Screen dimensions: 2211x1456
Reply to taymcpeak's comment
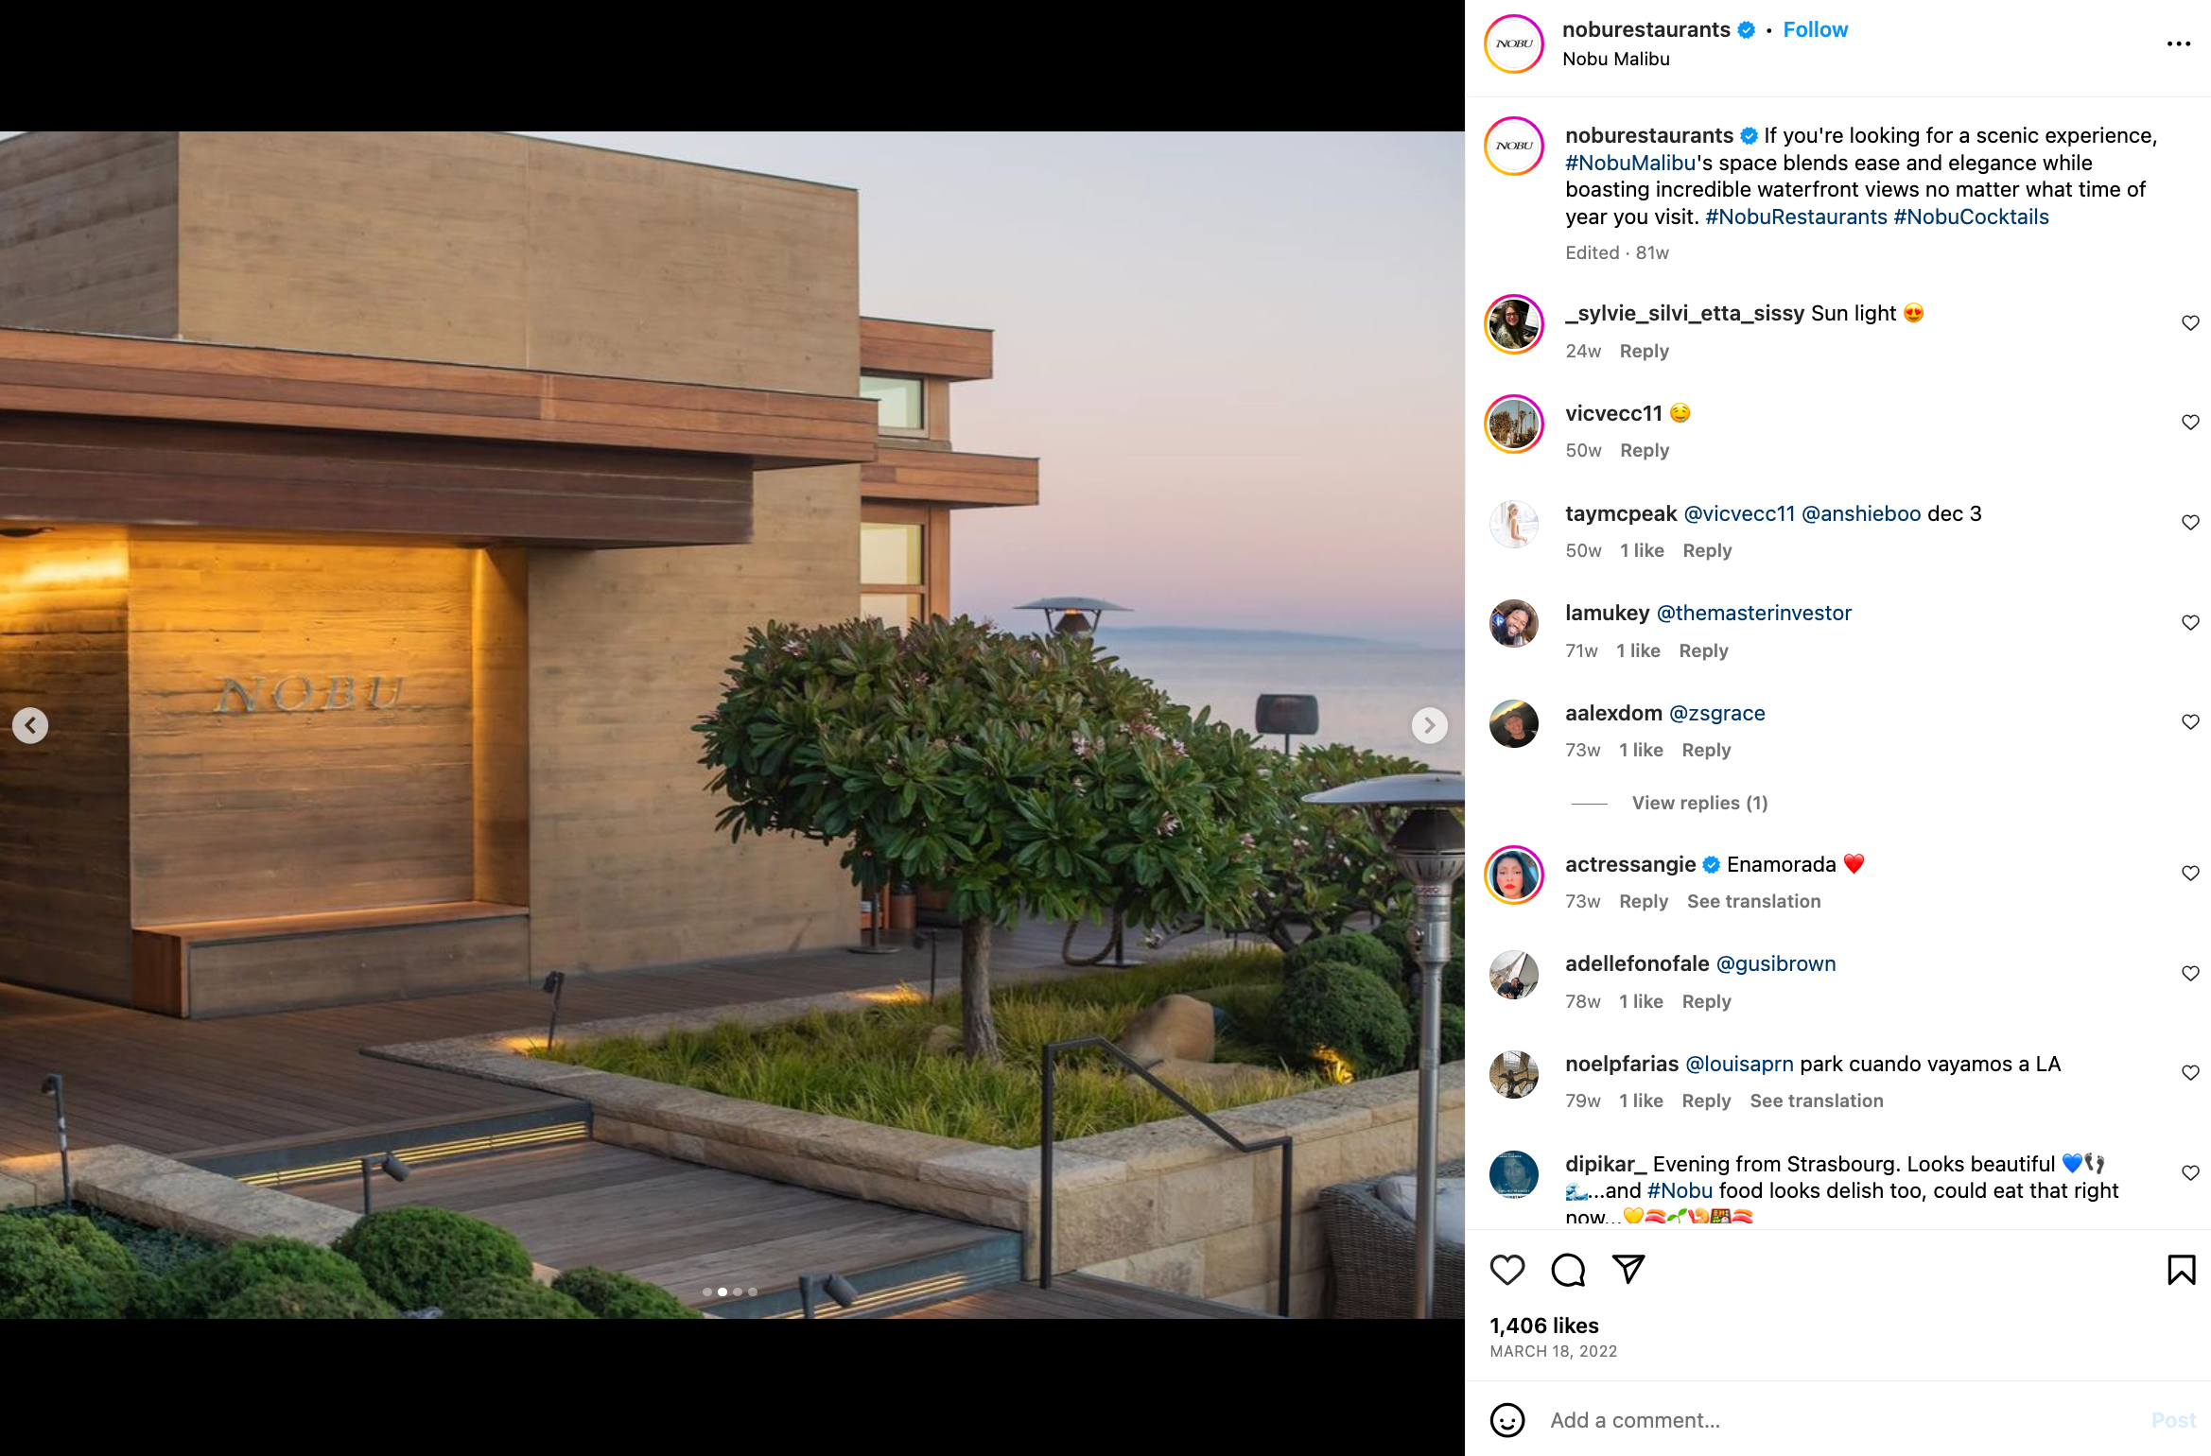[1707, 550]
